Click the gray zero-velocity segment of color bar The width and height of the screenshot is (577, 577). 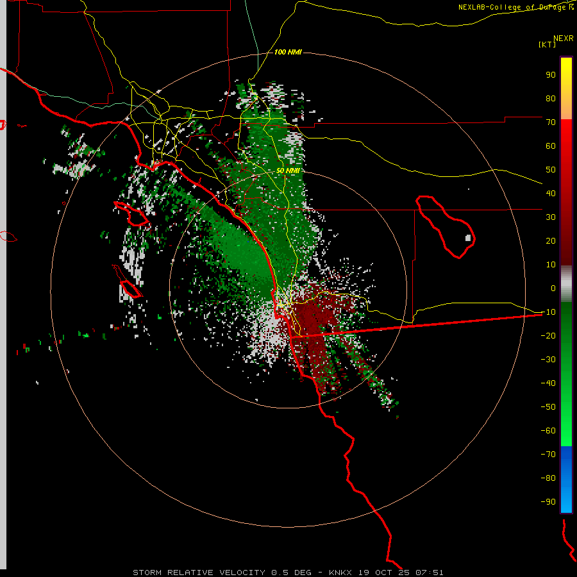point(566,284)
